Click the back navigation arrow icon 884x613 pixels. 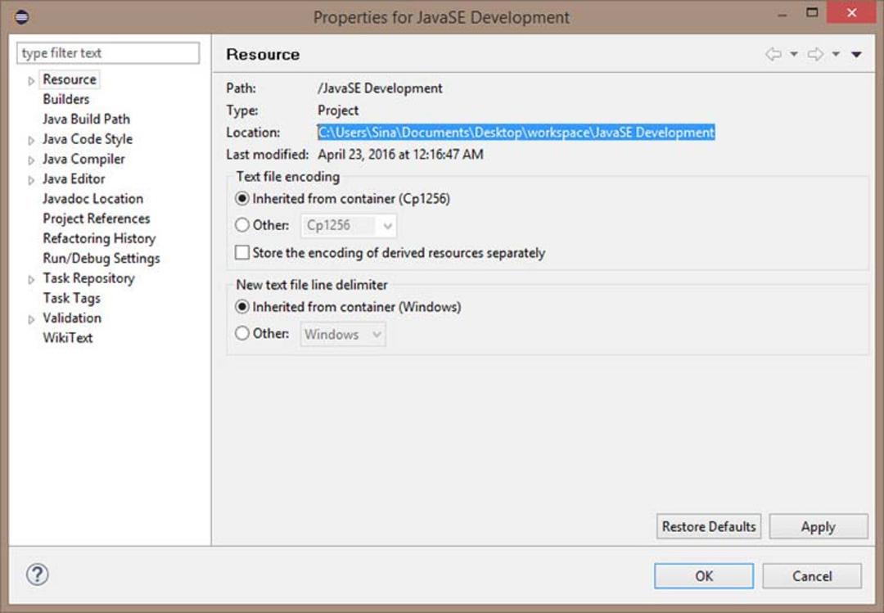(x=773, y=54)
